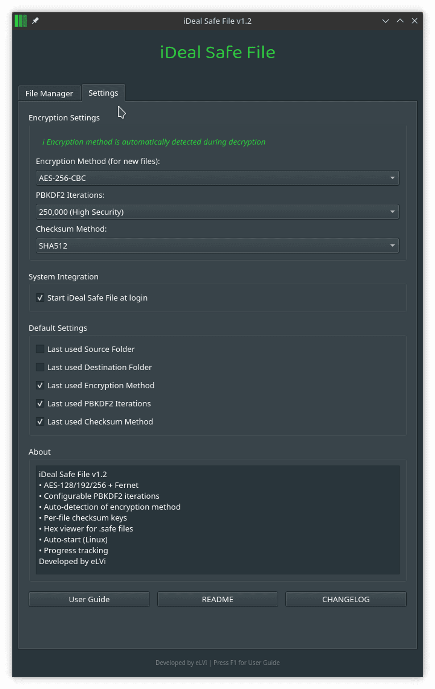Click the pin window icon
The height and width of the screenshot is (689, 435).
[x=35, y=21]
